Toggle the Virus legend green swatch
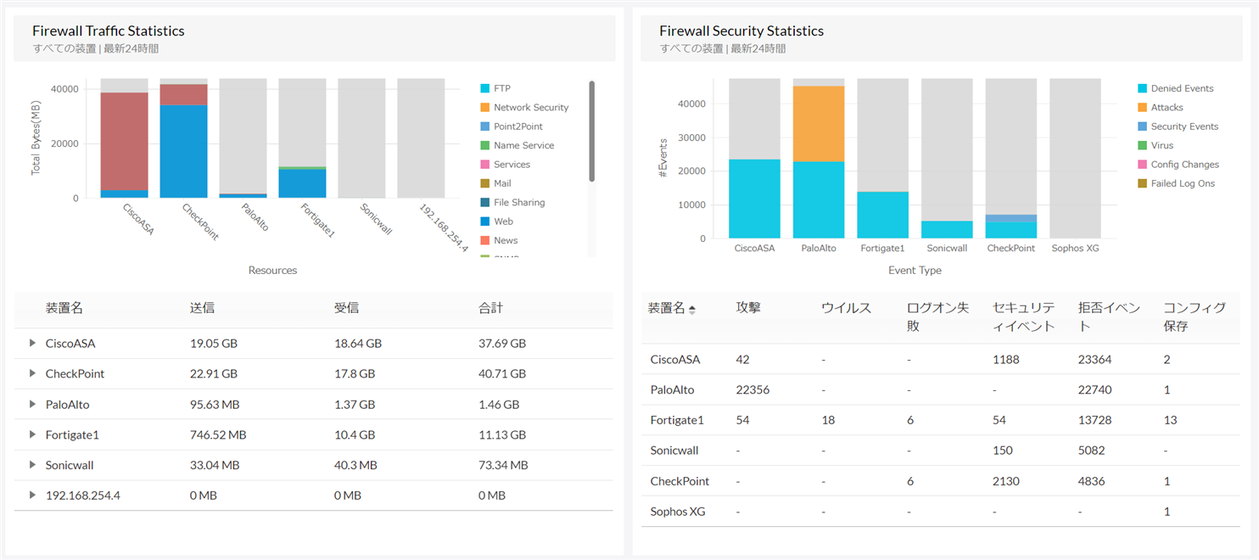This screenshot has width=1259, height=560. (x=1141, y=146)
